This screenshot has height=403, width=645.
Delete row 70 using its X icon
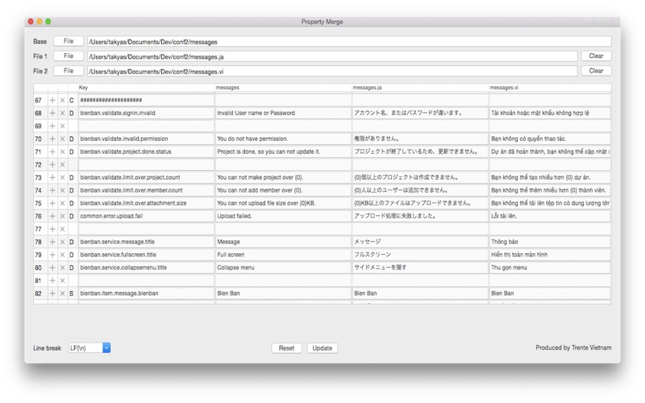63,139
